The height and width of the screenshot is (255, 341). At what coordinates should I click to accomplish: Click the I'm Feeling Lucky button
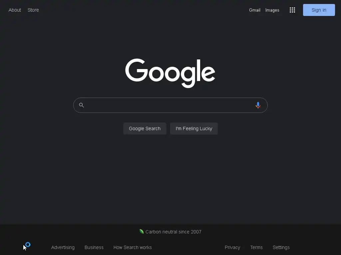[x=194, y=128]
